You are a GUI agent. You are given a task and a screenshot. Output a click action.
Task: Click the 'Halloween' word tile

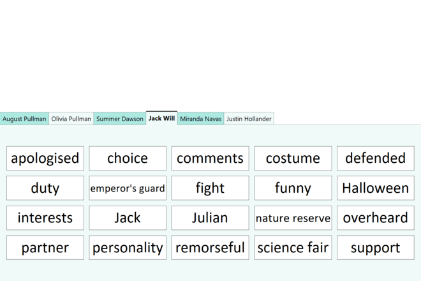[x=375, y=188]
